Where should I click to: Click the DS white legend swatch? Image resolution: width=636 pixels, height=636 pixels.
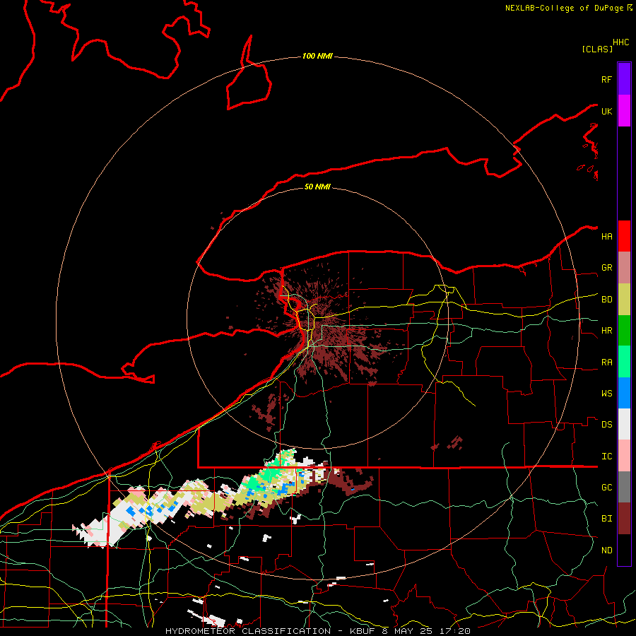pyautogui.click(x=624, y=424)
